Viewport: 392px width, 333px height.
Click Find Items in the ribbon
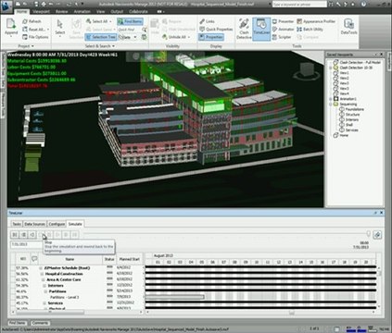[x=130, y=21]
